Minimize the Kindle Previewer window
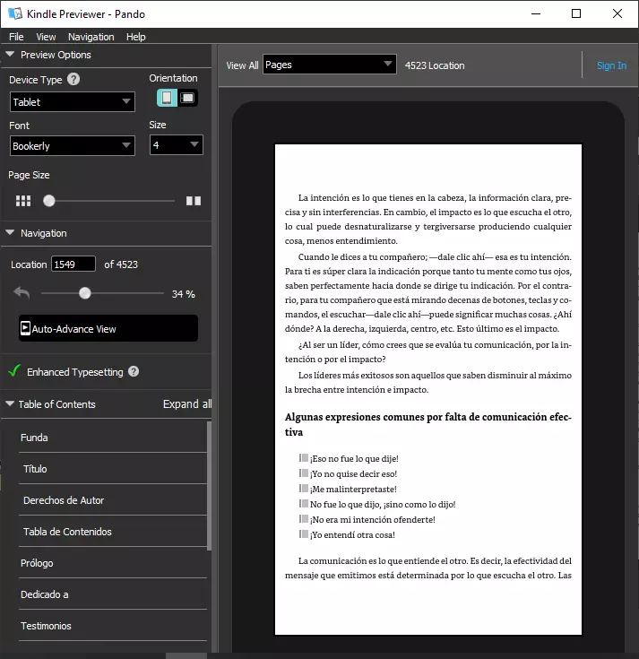The height and width of the screenshot is (659, 639). click(x=536, y=13)
